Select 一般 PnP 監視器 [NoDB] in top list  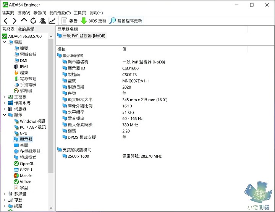click(x=81, y=36)
